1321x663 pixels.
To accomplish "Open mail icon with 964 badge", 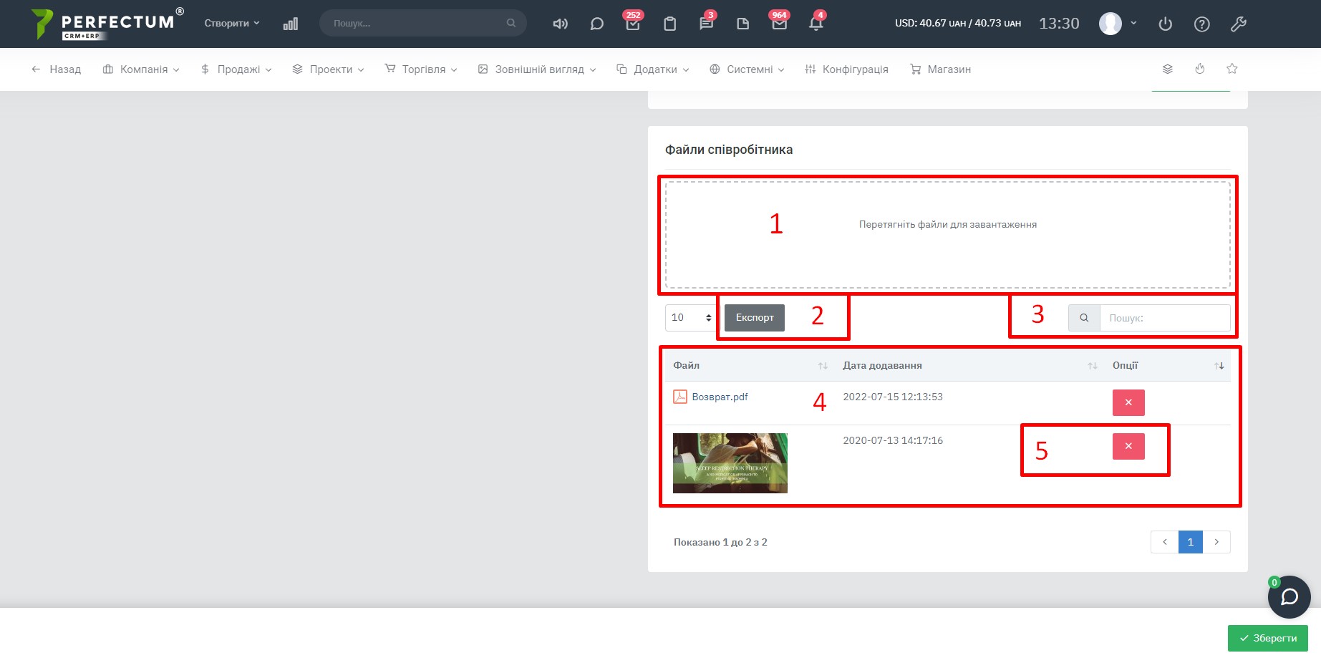I will click(779, 24).
